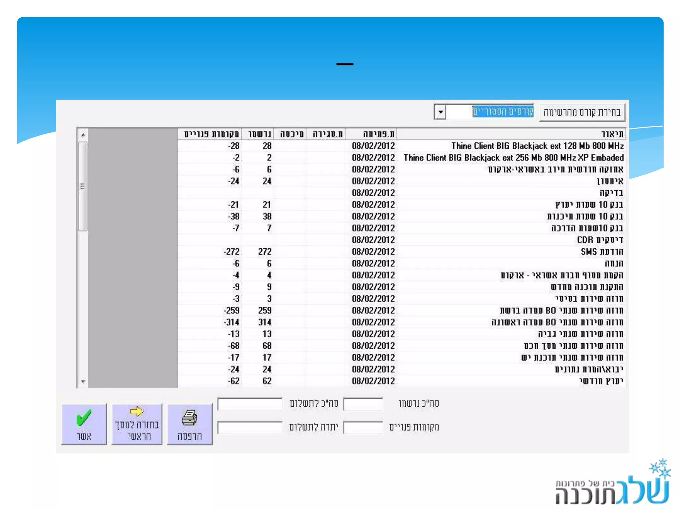Click the vertical scrollbar thumb of the table
This screenshot has height=510, width=680.
coord(83,186)
